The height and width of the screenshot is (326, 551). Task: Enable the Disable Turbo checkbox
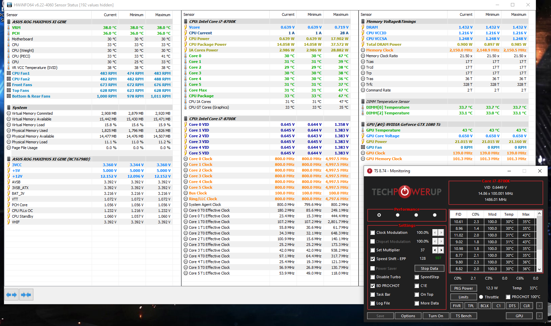tap(372, 277)
